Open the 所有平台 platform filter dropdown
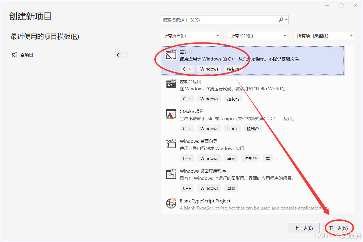 point(258,36)
